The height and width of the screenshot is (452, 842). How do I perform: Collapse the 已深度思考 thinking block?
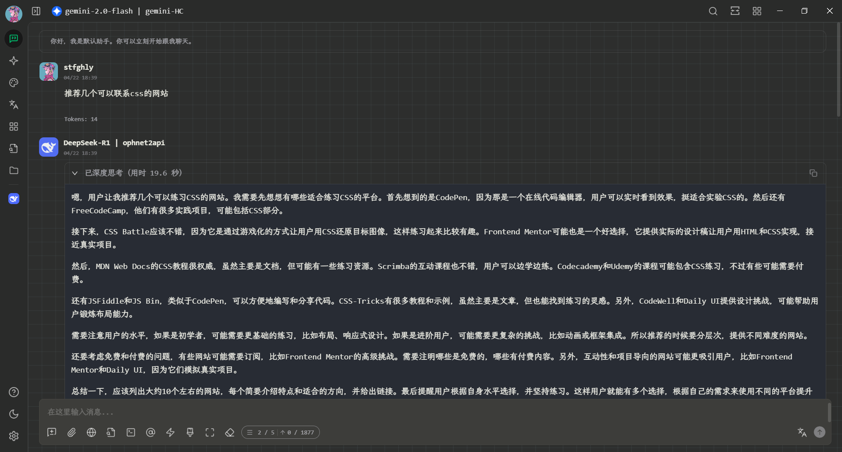click(75, 173)
